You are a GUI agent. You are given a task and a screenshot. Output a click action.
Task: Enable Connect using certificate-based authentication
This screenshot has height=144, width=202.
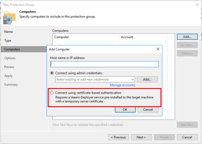click(x=52, y=93)
